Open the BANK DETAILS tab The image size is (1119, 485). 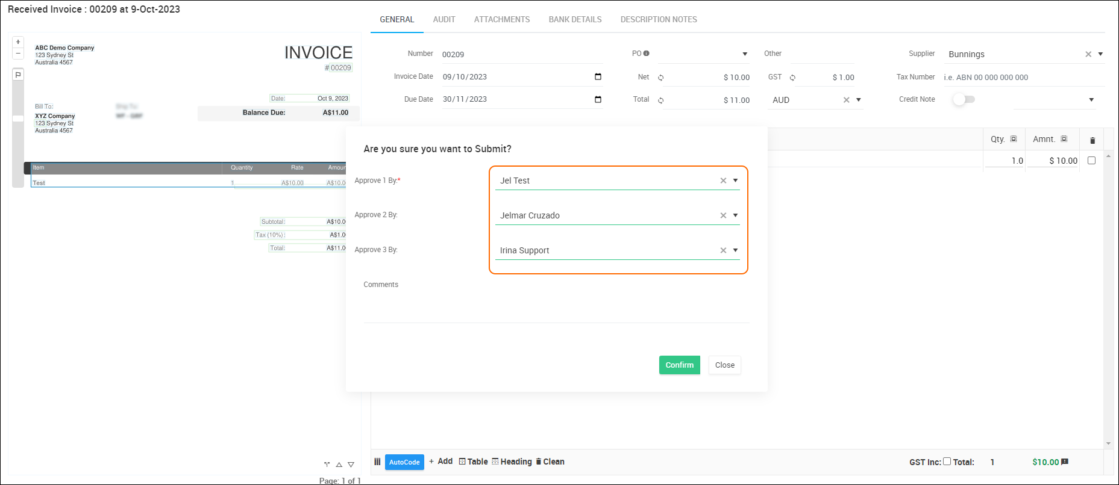(x=575, y=20)
